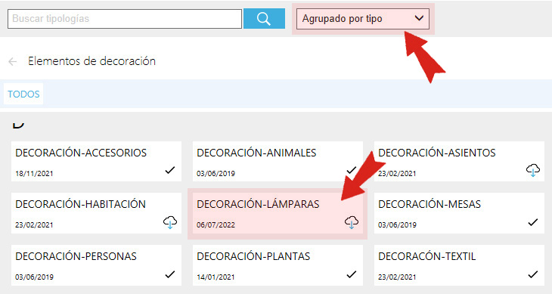This screenshot has width=552, height=294.
Task: Click checkmark on DECORACIÓN-PERSONAS tile
Action: [170, 274]
